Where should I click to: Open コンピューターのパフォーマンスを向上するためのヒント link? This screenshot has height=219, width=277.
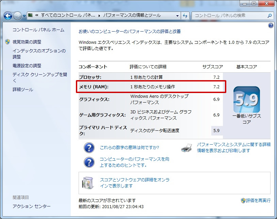point(134,162)
